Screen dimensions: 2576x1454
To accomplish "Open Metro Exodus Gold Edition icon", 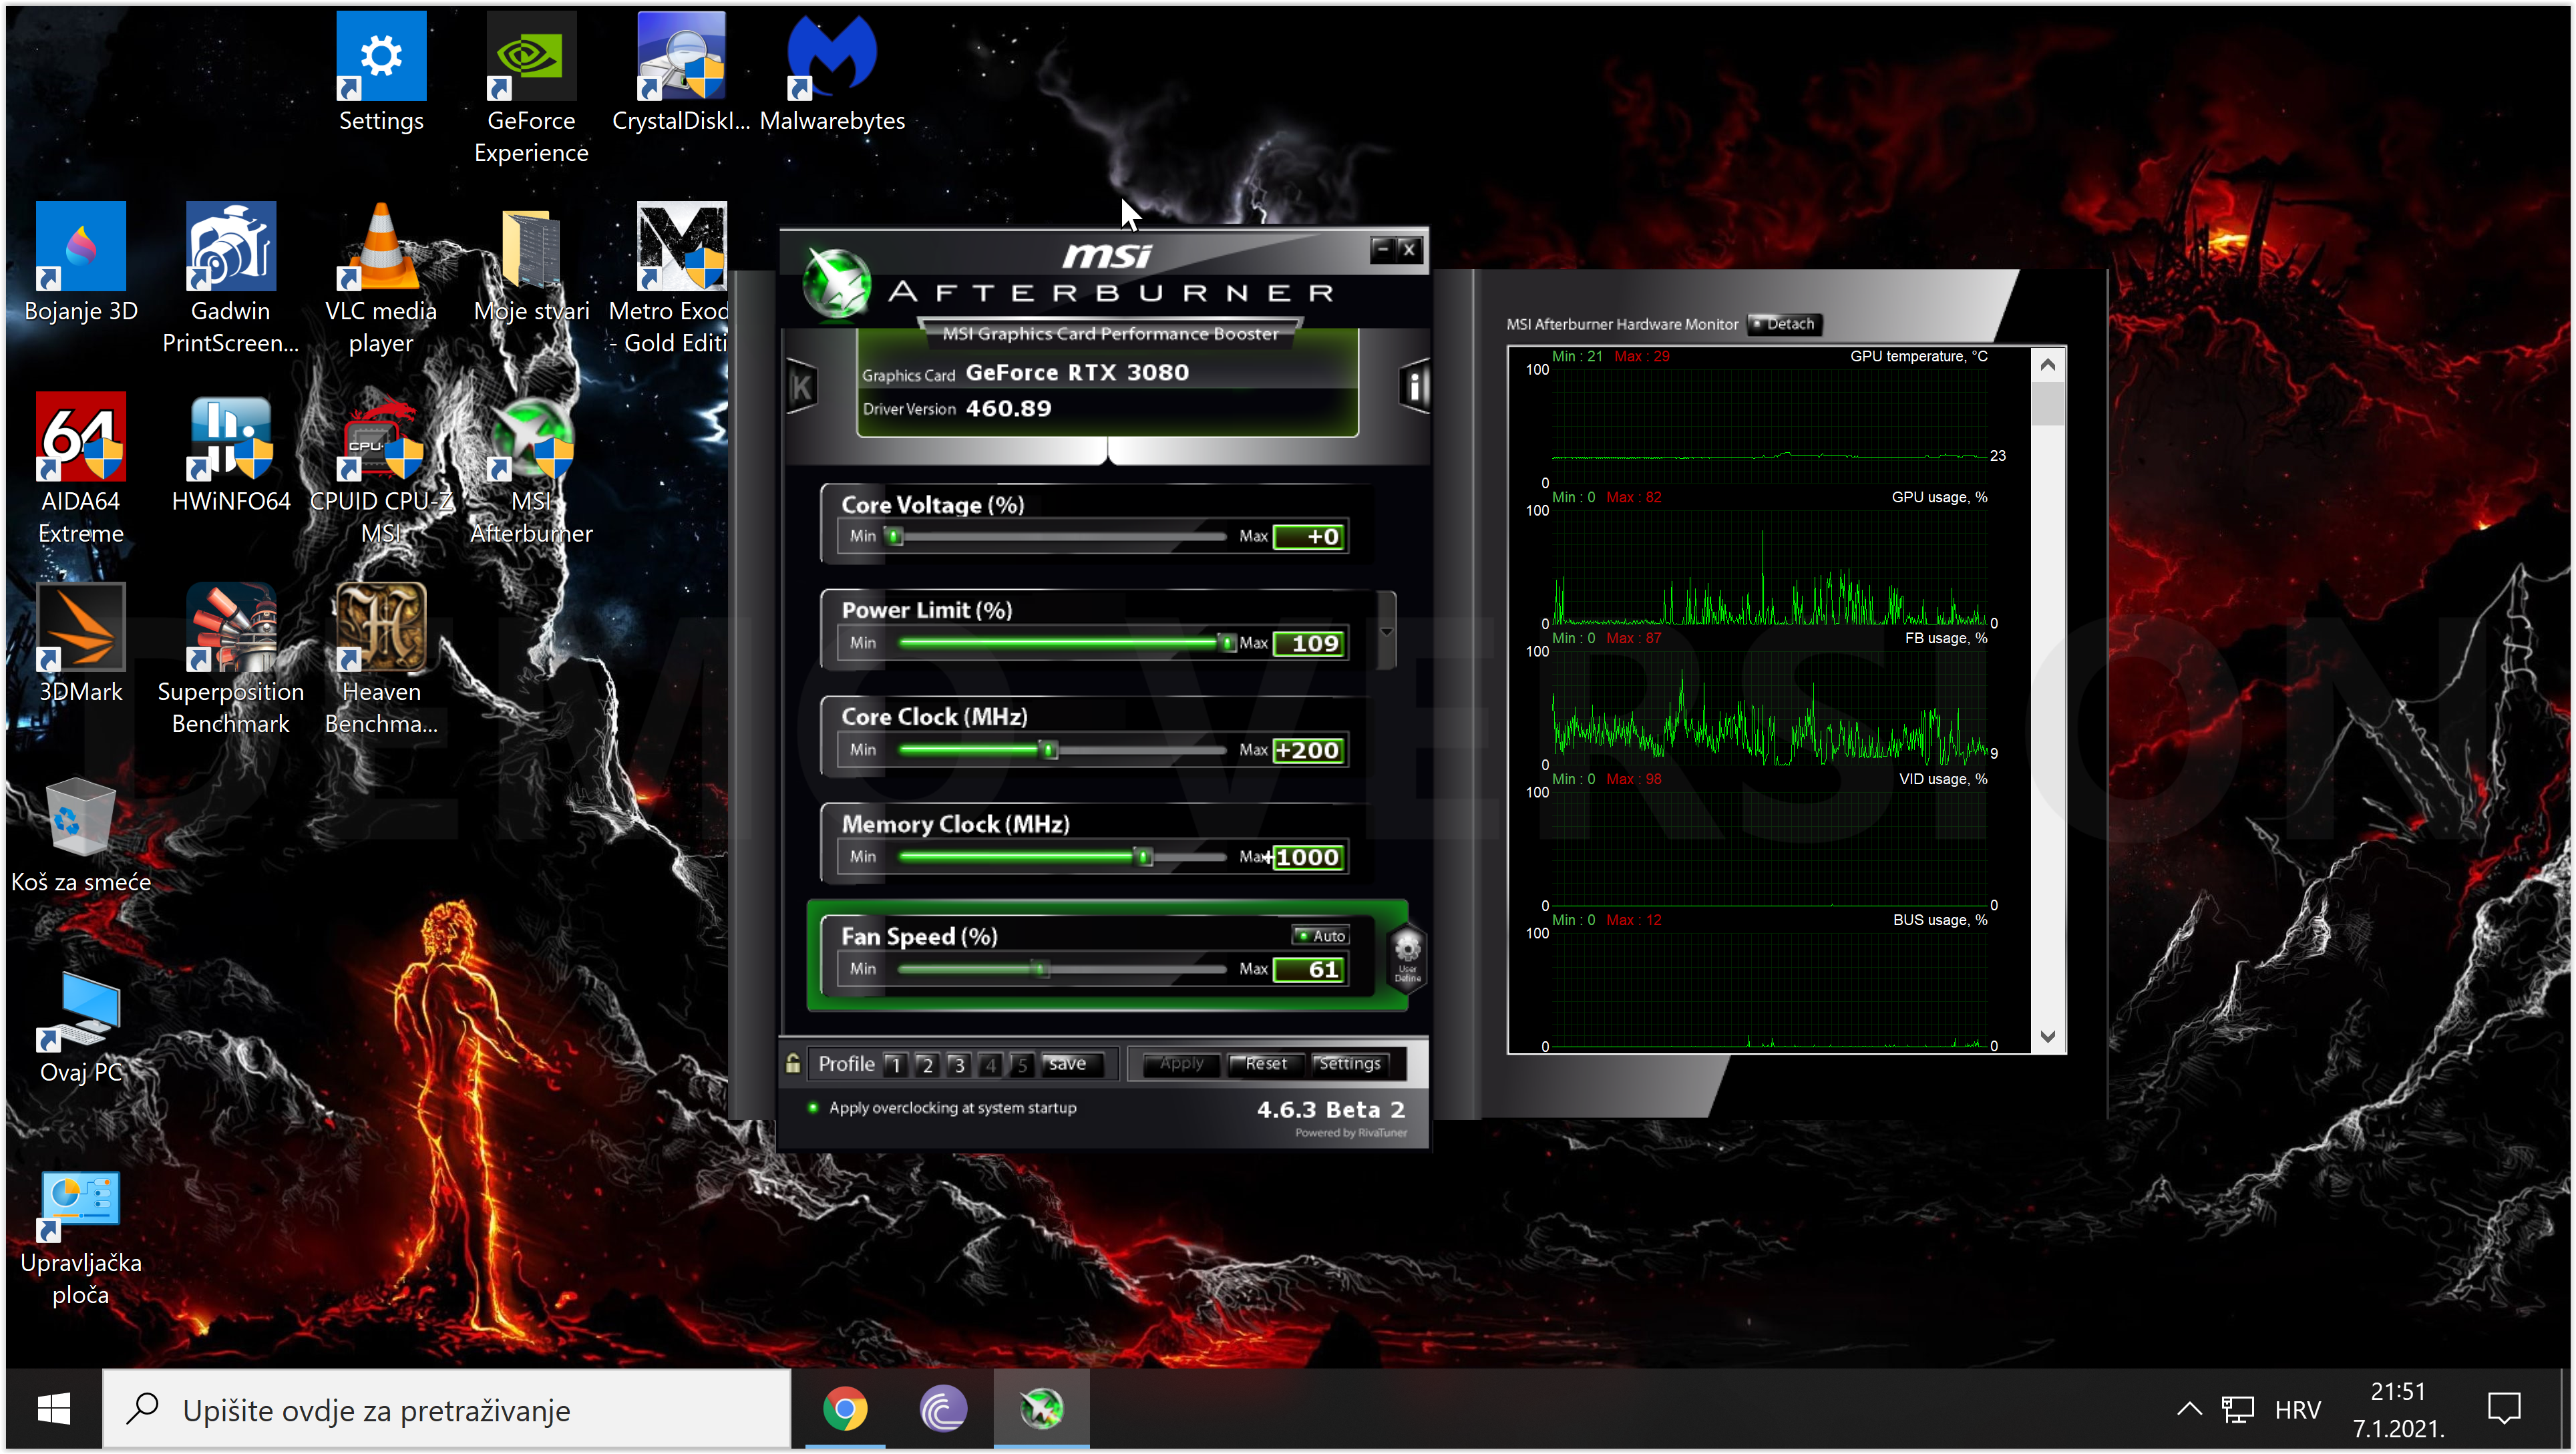I will click(x=669, y=278).
